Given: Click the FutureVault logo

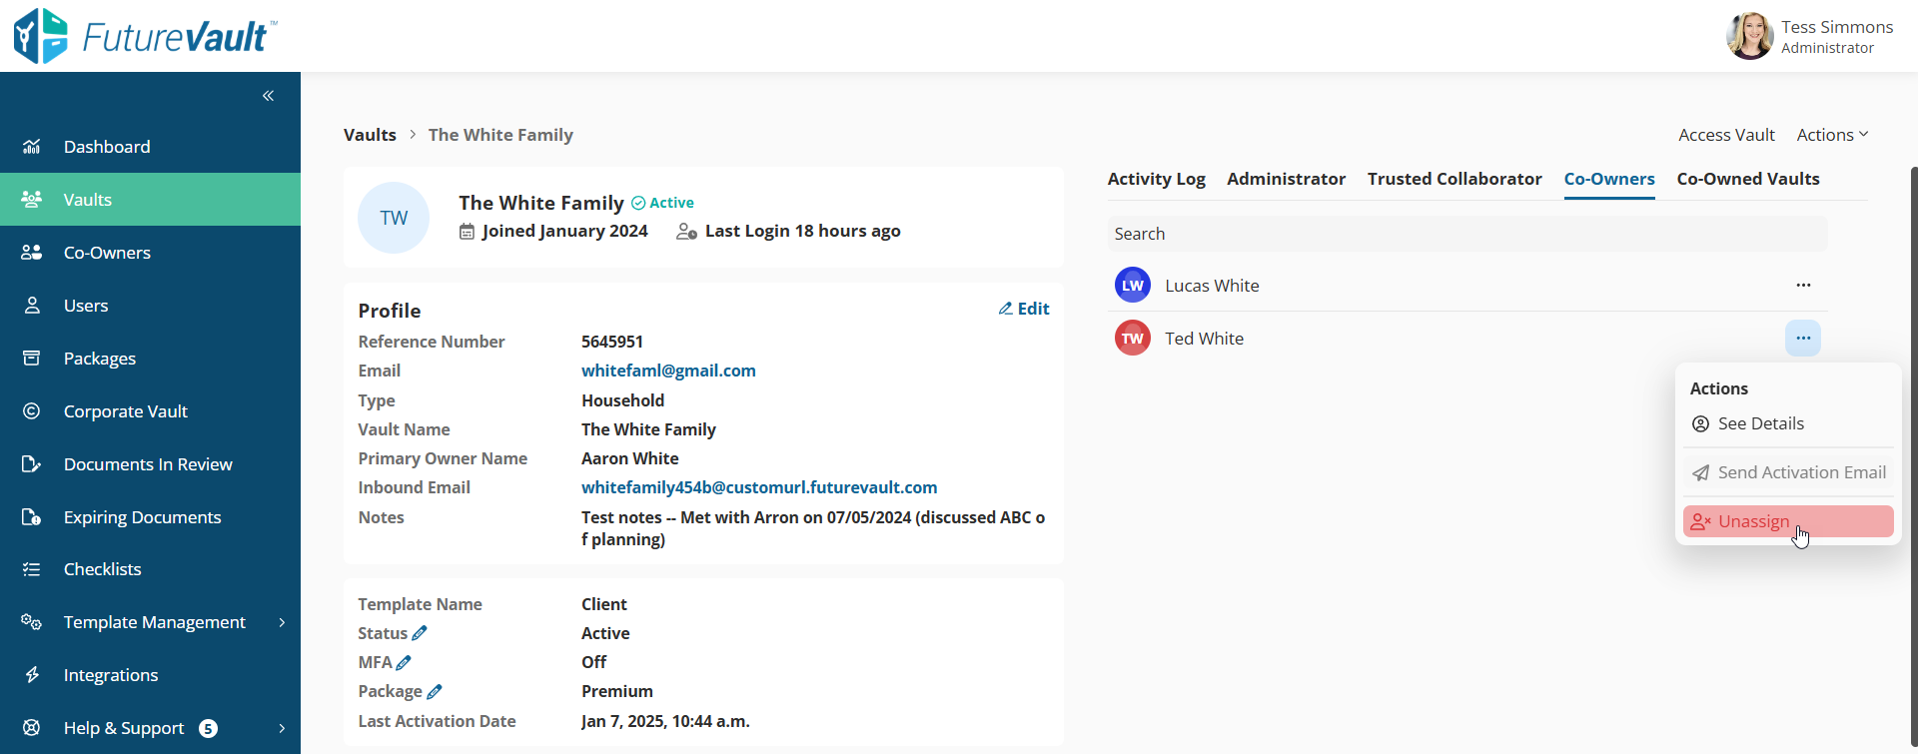Looking at the screenshot, I should click(145, 36).
